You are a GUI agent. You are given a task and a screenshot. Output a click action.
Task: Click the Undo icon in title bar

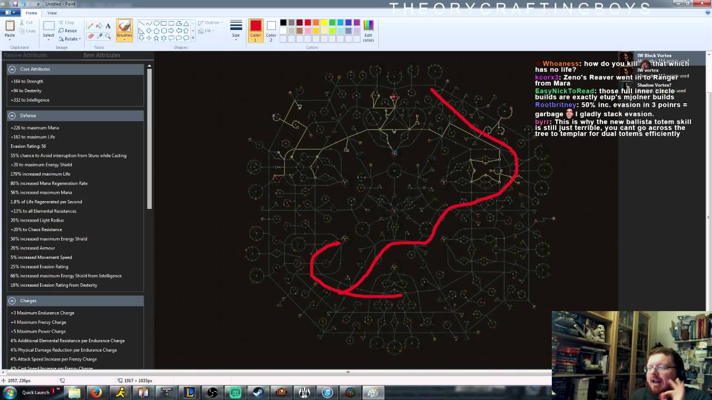23,4
